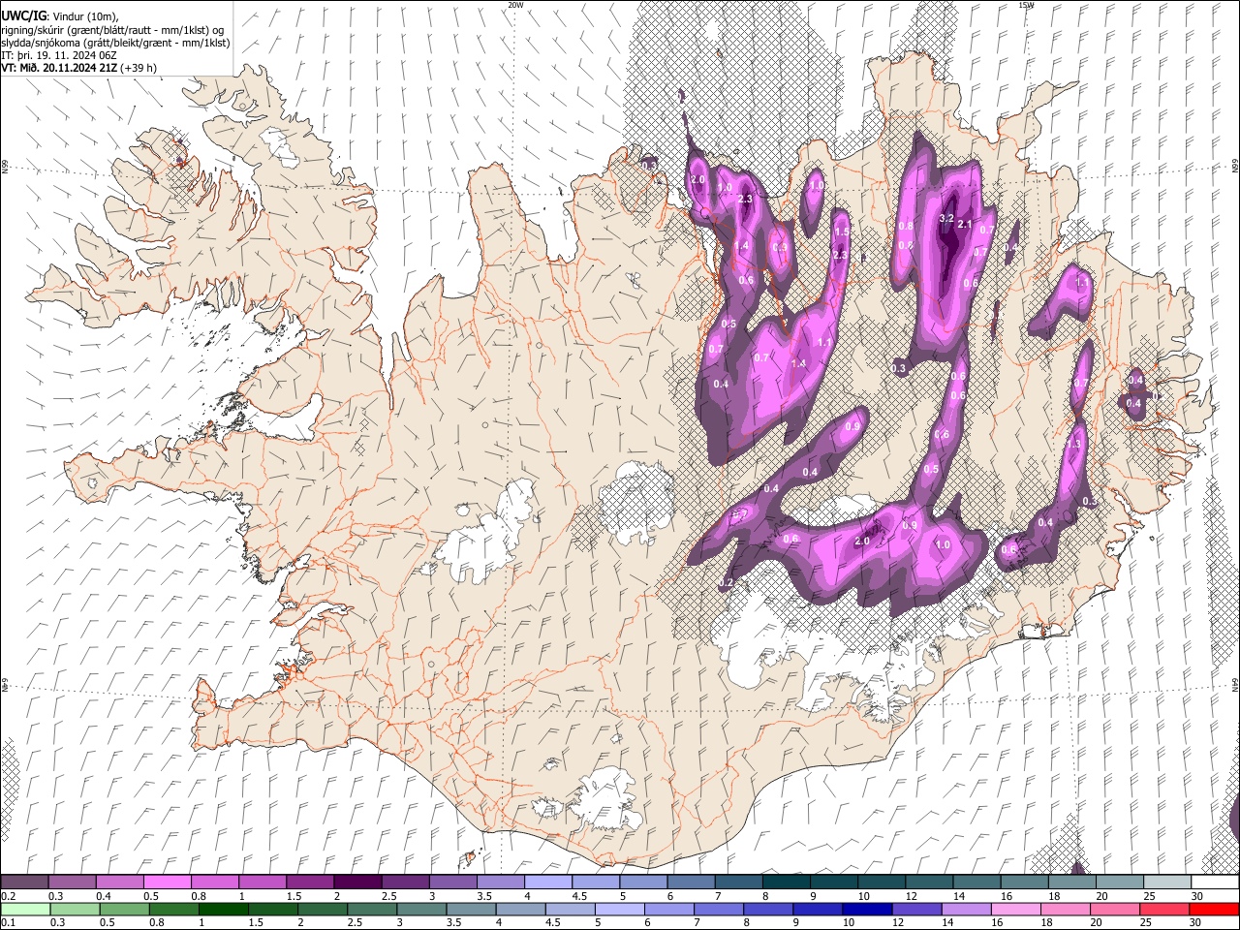This screenshot has height=930, width=1240.
Task: Click the 'slydda/snjókoma (grátt/bleikt/grænt - mm/1klst)' description line
Action: click(x=115, y=43)
